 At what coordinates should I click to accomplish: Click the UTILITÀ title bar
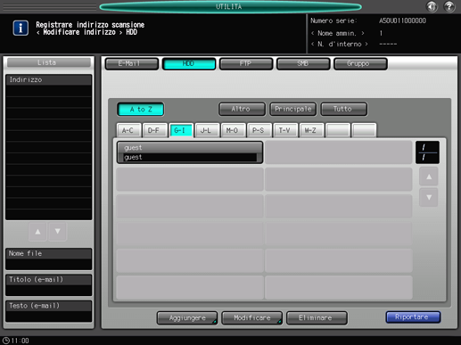[230, 7]
